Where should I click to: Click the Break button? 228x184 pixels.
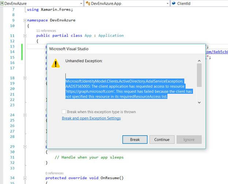coord(135,140)
